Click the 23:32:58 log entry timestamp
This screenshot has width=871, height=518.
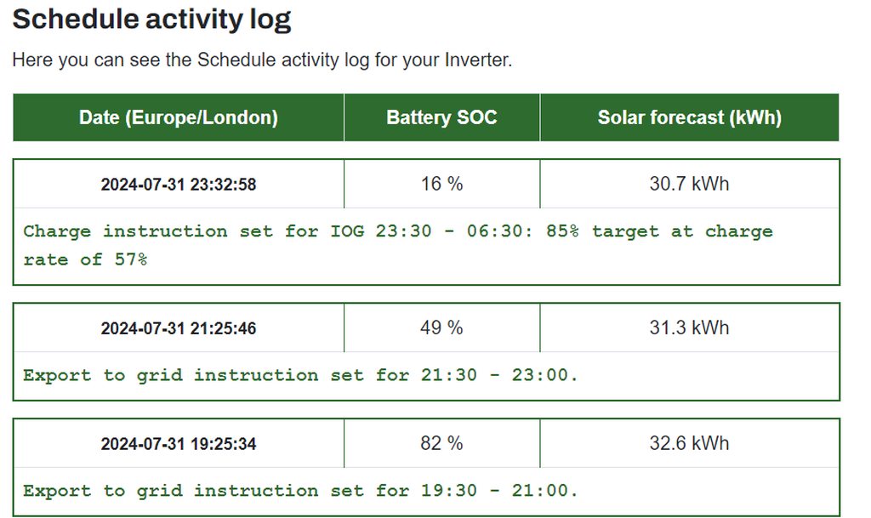179,184
